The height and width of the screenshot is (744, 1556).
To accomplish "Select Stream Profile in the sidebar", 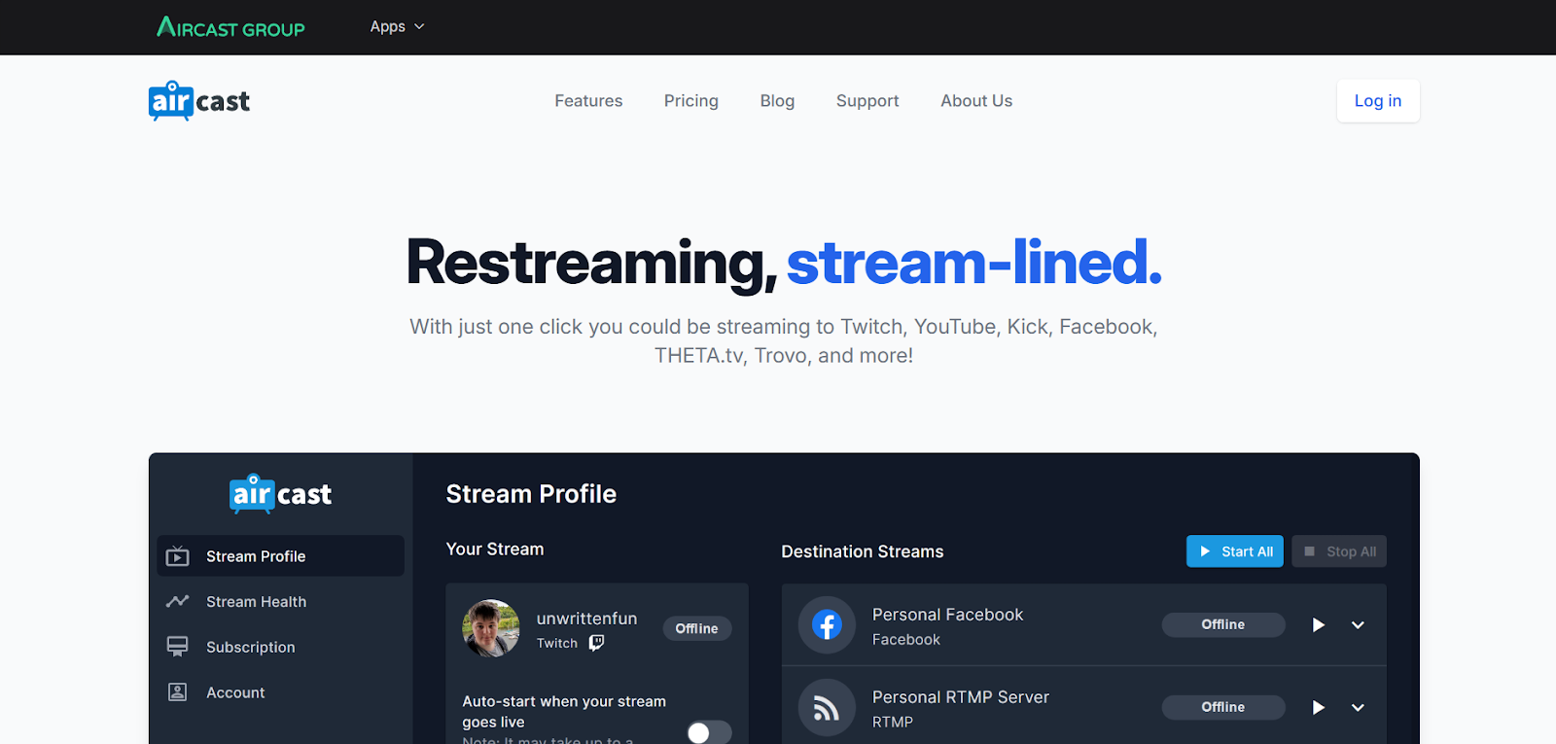I will pyautogui.click(x=280, y=556).
